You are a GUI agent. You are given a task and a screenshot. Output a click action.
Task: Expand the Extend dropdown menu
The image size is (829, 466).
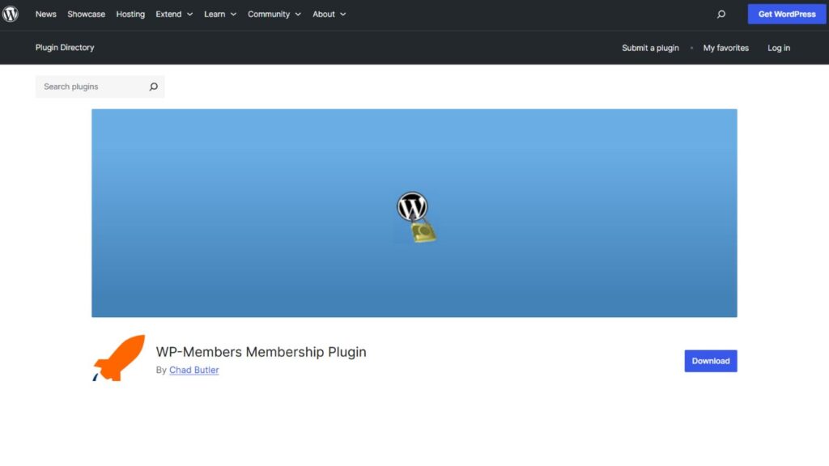click(174, 14)
